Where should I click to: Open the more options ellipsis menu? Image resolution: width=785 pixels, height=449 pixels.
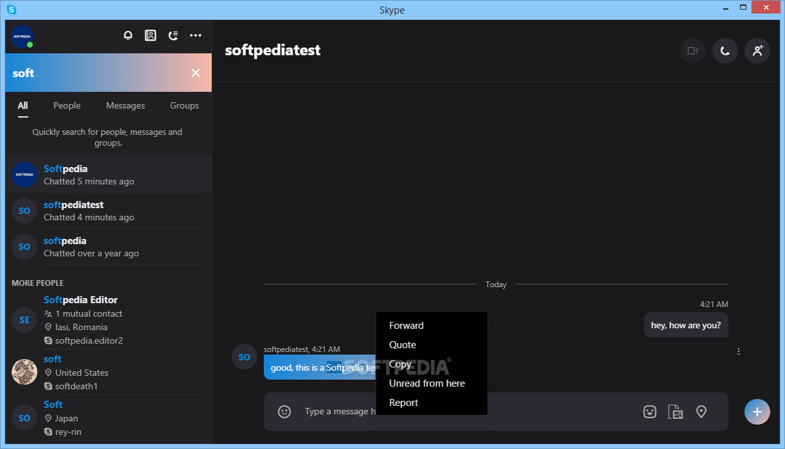[x=196, y=35]
